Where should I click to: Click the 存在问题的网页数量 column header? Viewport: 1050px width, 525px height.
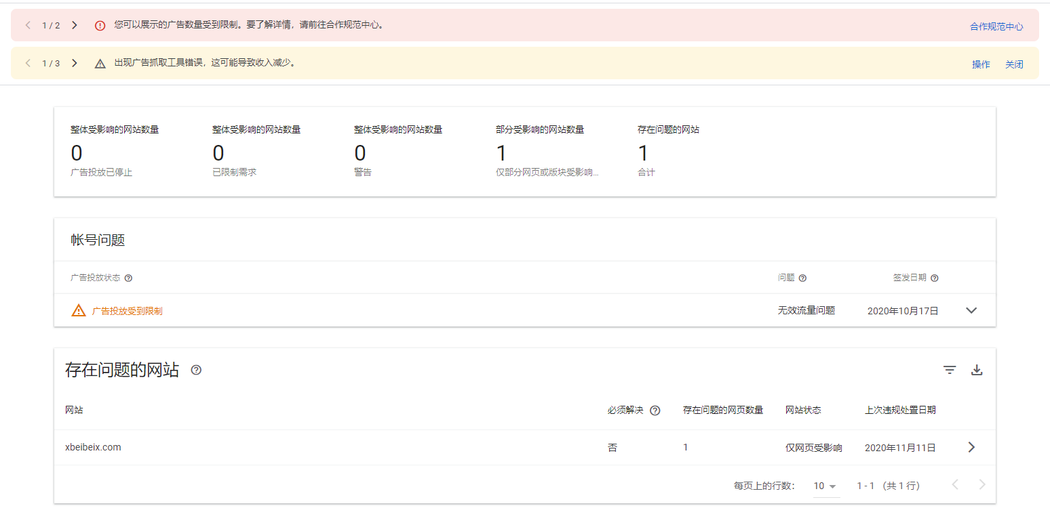(723, 410)
